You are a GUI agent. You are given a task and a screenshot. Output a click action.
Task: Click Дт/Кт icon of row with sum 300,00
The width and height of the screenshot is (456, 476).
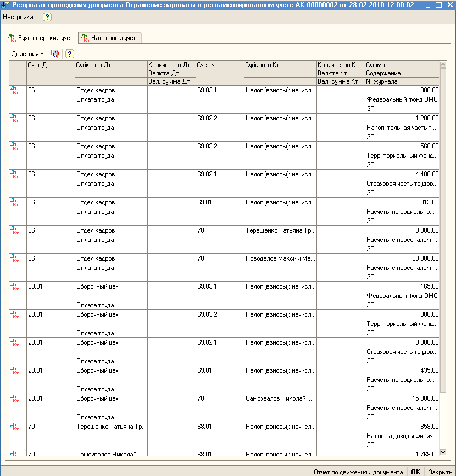[x=15, y=314]
